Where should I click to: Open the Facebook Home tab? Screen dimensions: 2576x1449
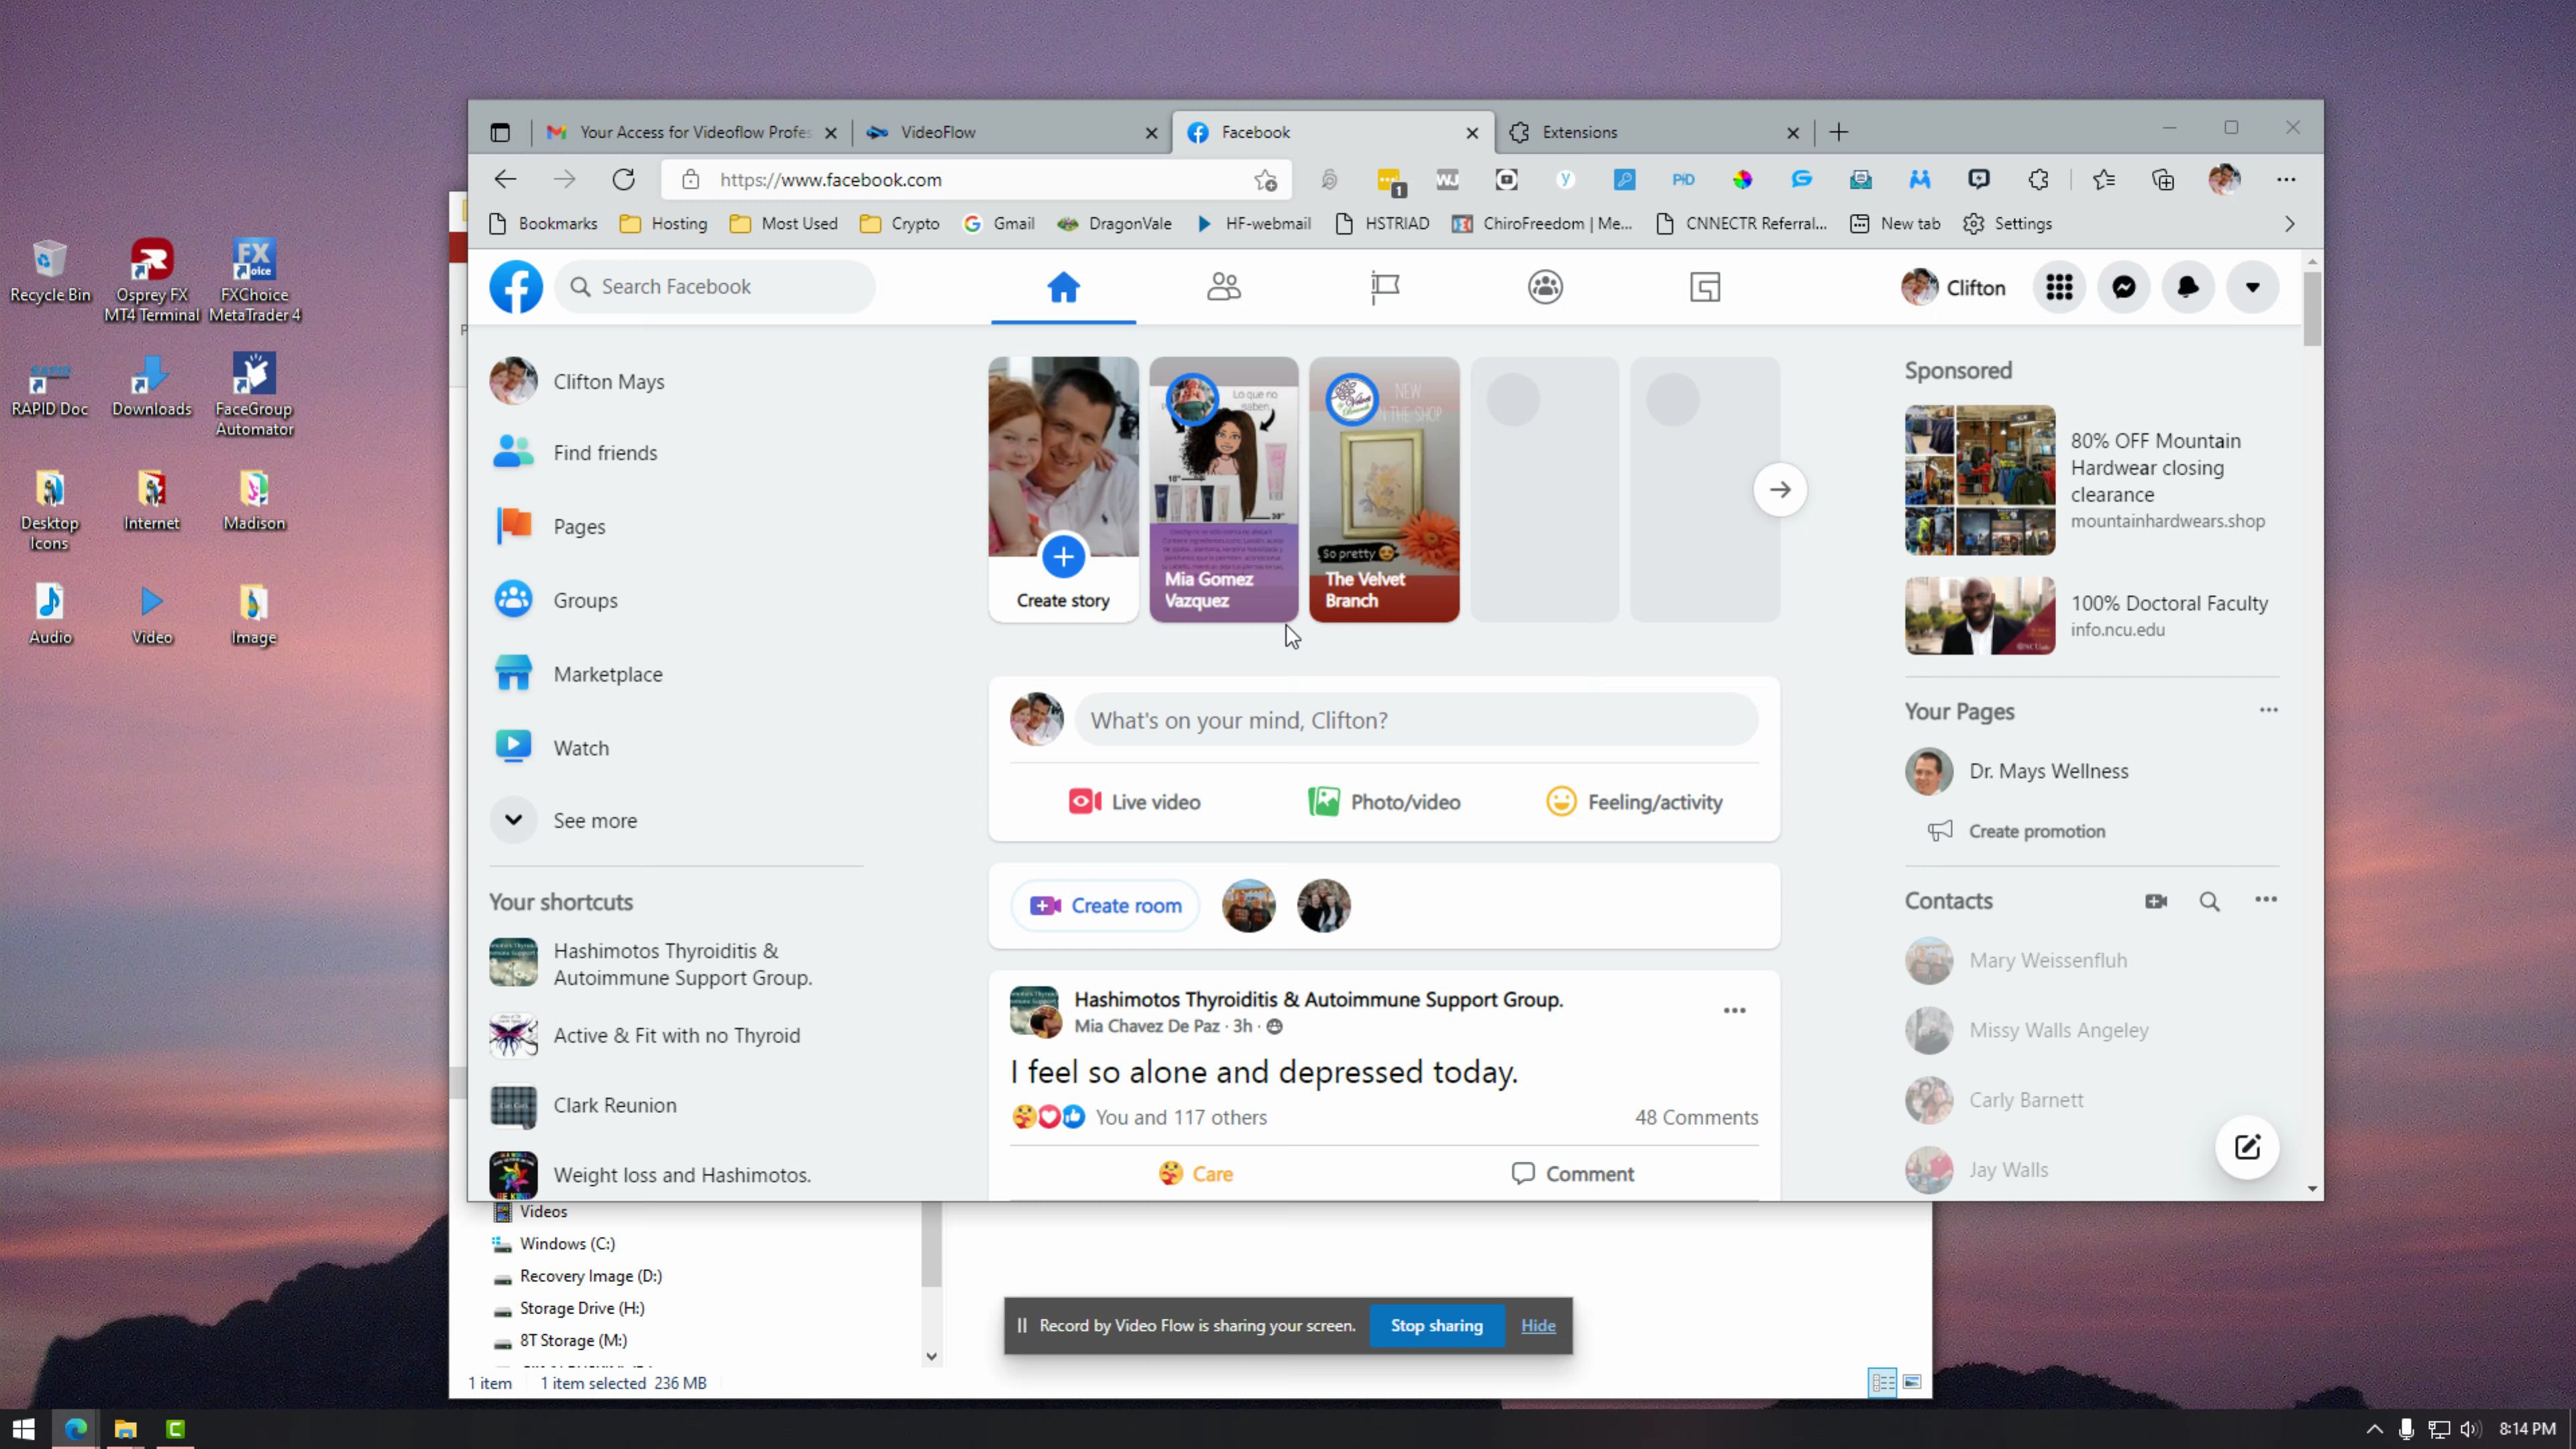[x=1063, y=288]
